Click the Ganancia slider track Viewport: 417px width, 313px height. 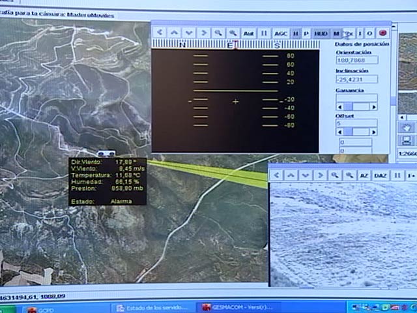[356, 106]
